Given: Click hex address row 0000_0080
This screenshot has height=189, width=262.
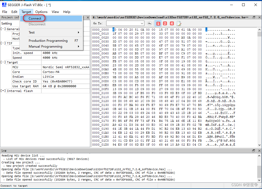Looking at the screenshot, I should pyautogui.click(x=100, y=61).
